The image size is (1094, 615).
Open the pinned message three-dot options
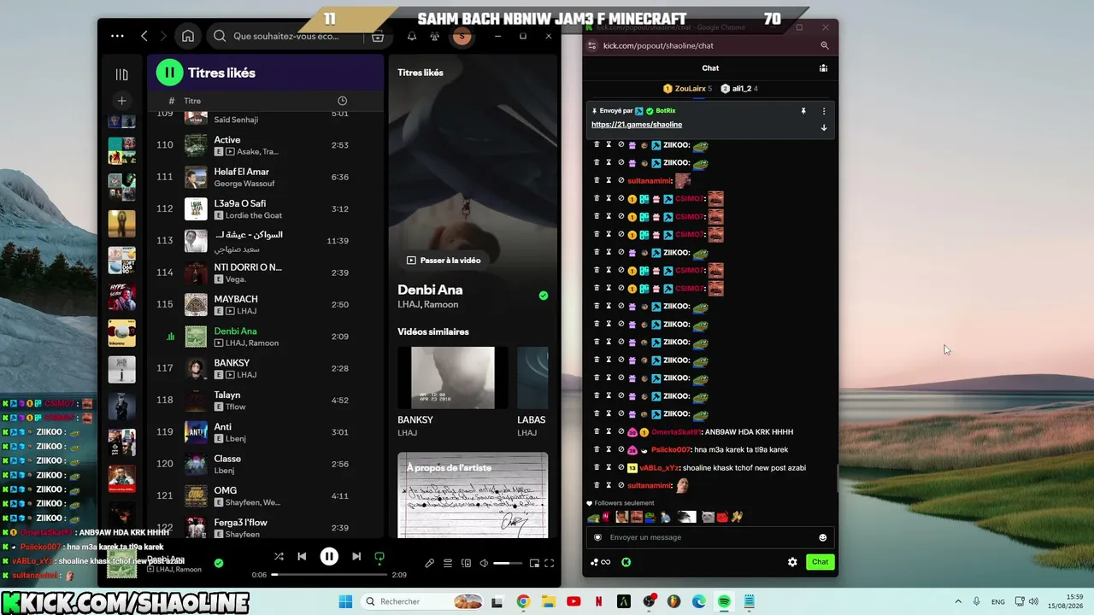824,111
